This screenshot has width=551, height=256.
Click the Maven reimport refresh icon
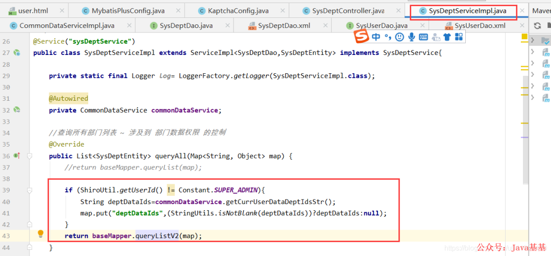coord(537,25)
